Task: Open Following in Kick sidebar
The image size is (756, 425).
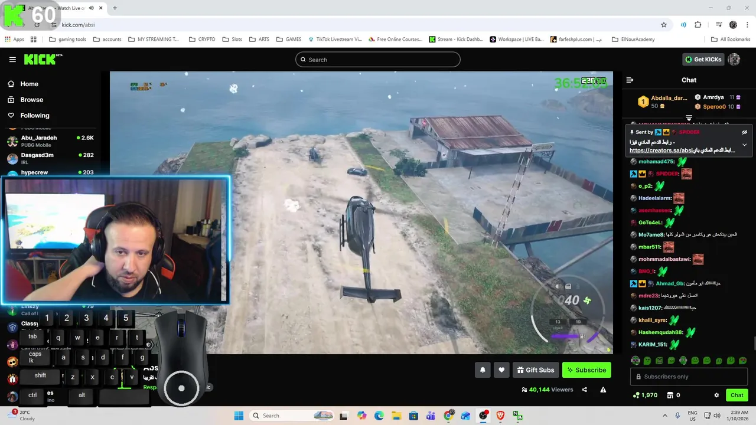Action: click(x=28, y=116)
